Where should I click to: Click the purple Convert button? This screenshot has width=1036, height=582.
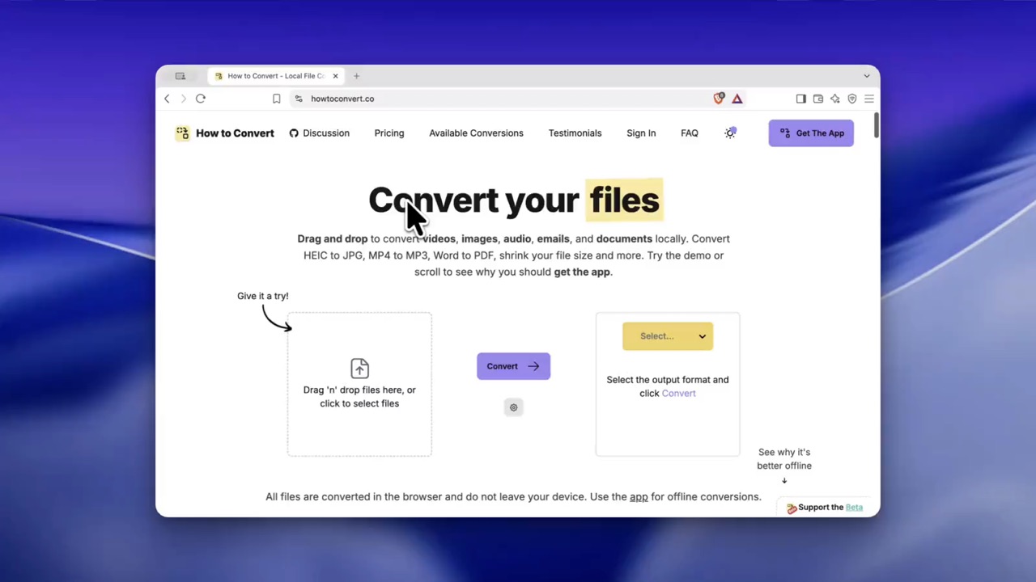(513, 366)
